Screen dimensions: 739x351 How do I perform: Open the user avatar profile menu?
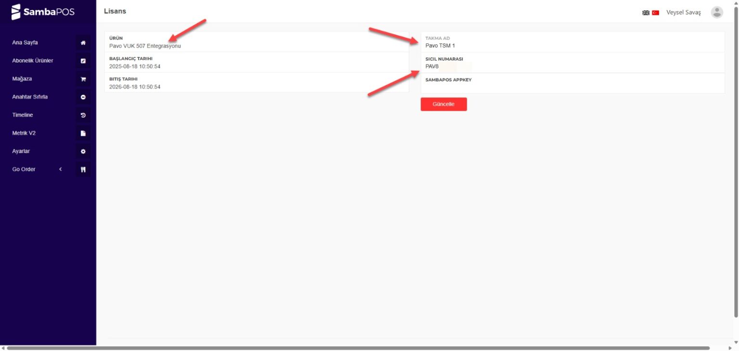click(x=716, y=12)
